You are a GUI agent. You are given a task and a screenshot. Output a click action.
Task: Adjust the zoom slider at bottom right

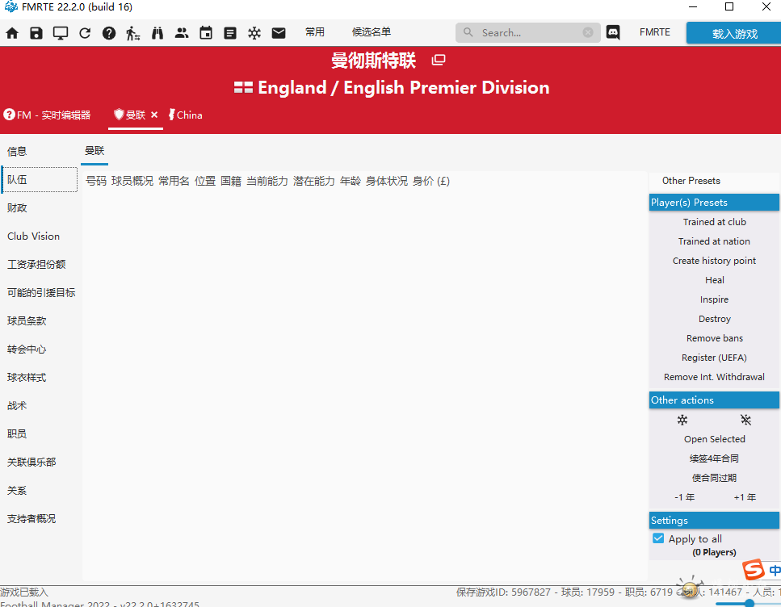pos(750,603)
